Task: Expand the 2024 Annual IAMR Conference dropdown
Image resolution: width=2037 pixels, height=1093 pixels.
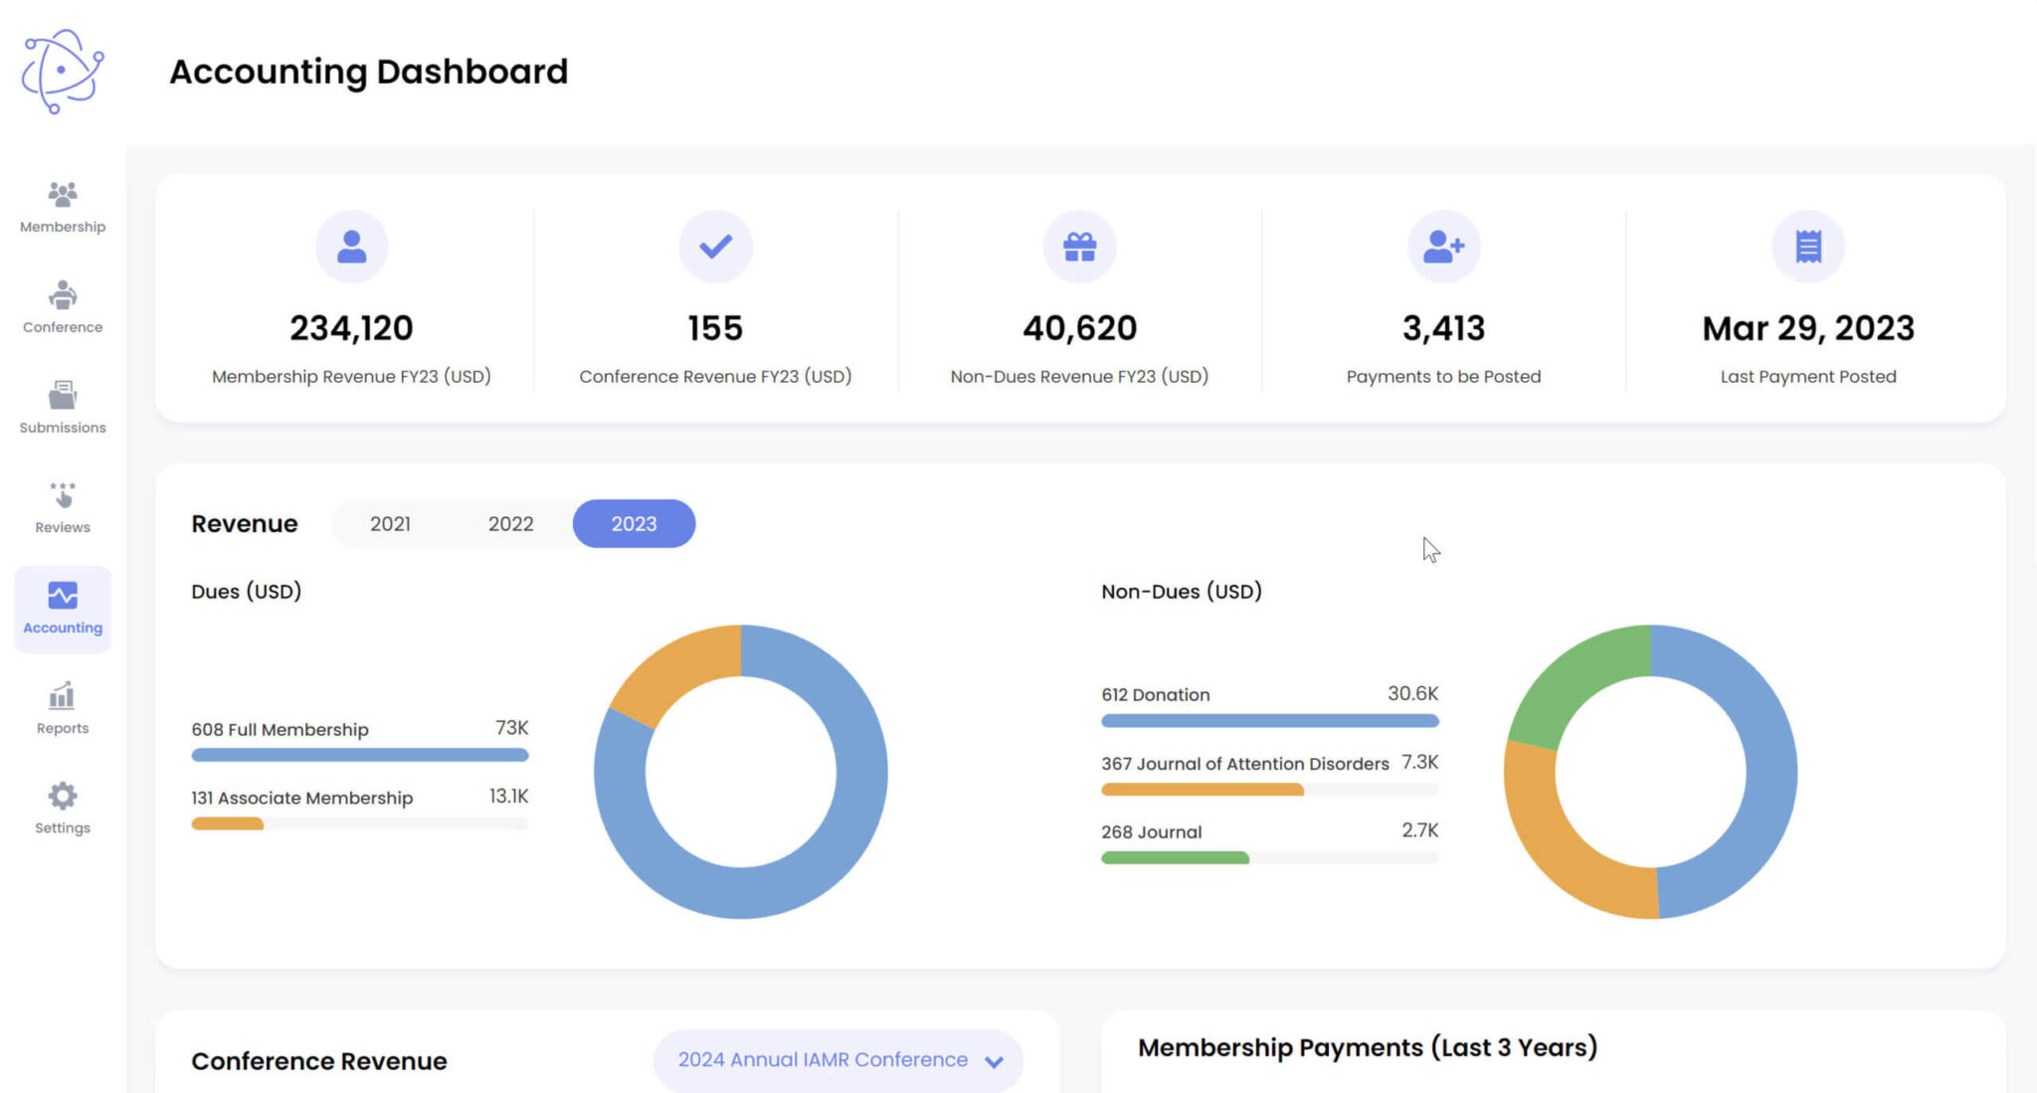Action: coord(837,1059)
